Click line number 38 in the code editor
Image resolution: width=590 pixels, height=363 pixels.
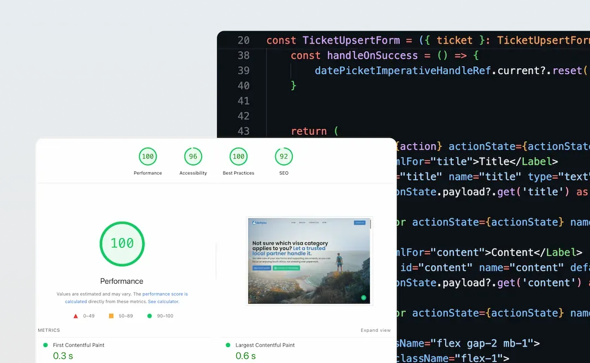click(244, 55)
